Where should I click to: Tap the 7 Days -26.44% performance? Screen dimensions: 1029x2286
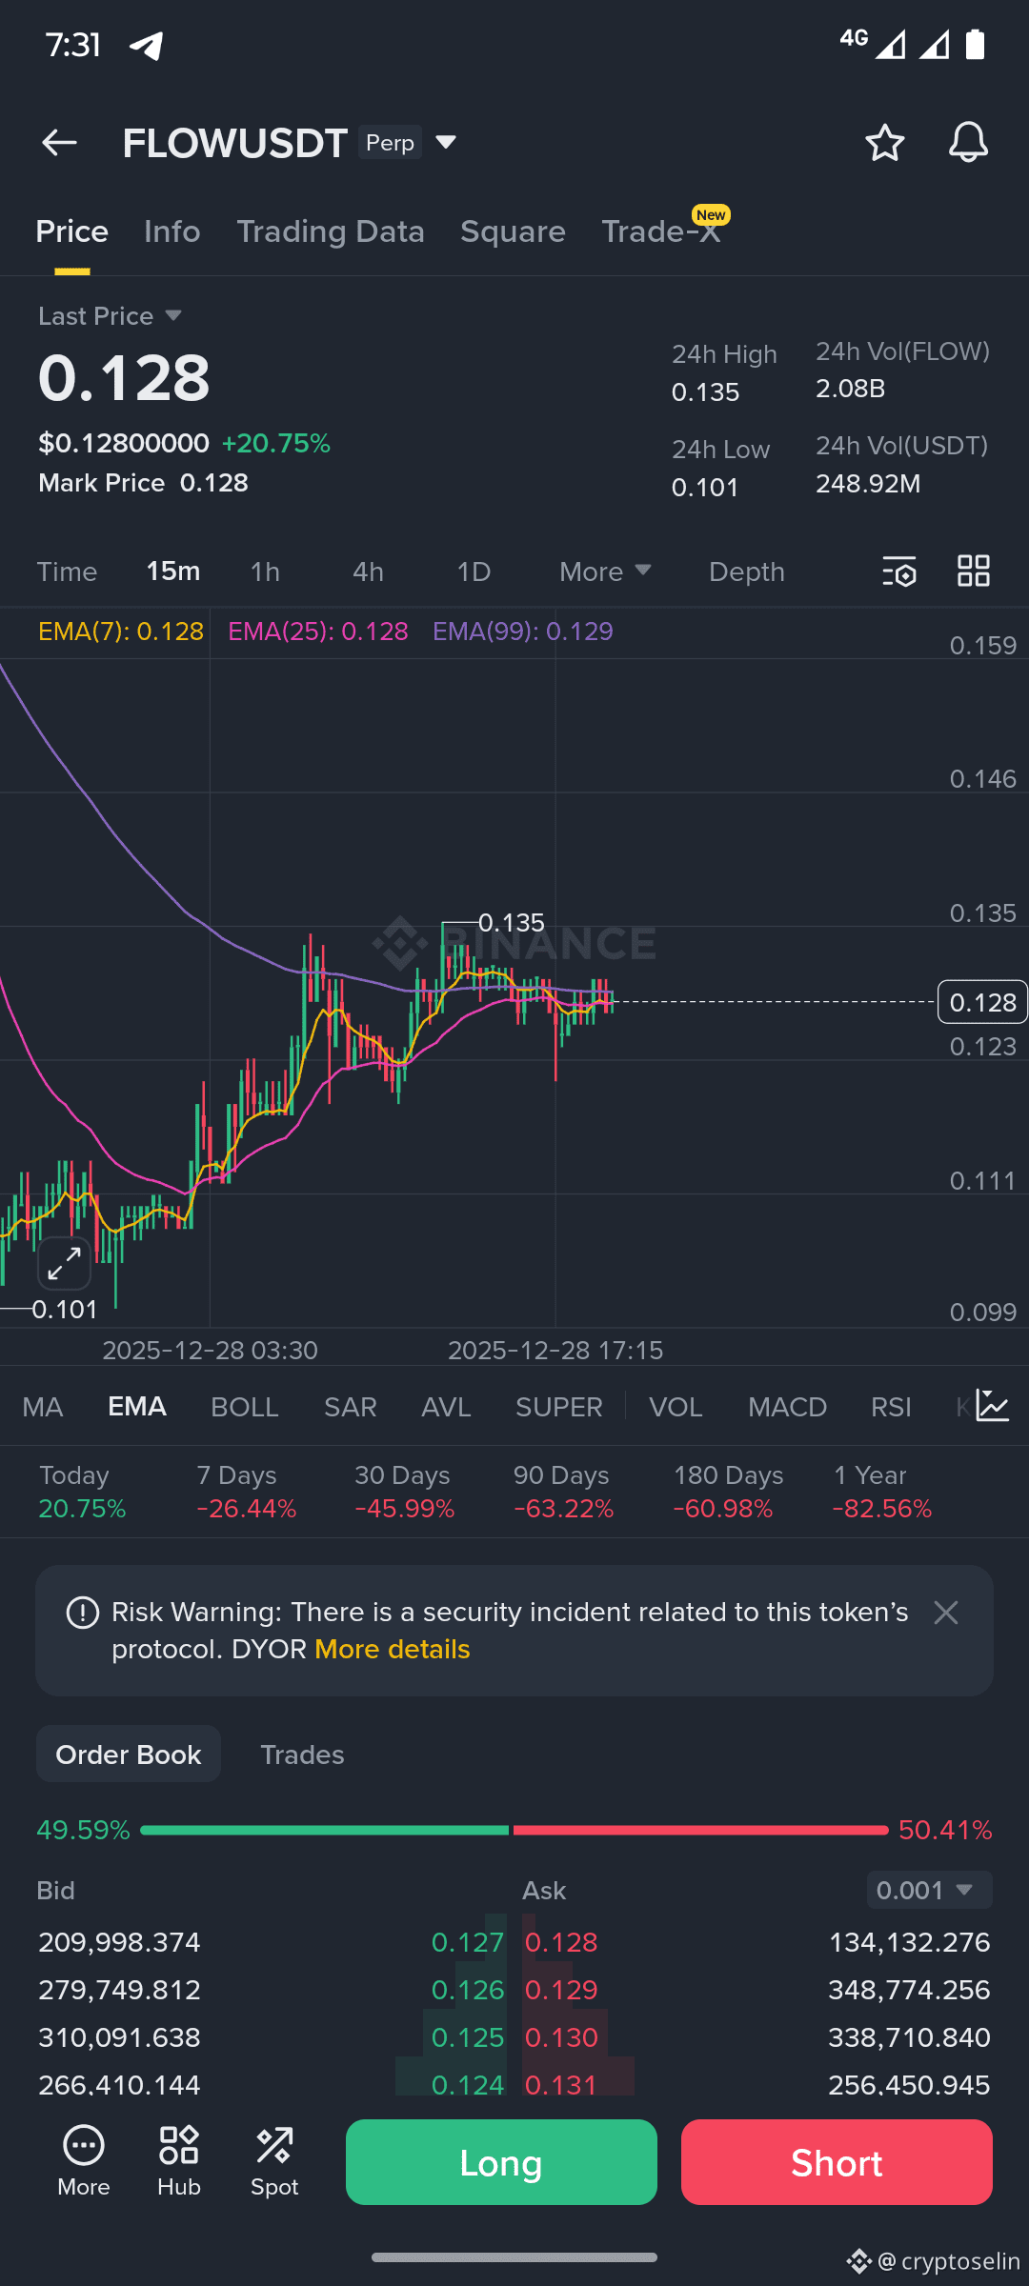click(x=246, y=1492)
